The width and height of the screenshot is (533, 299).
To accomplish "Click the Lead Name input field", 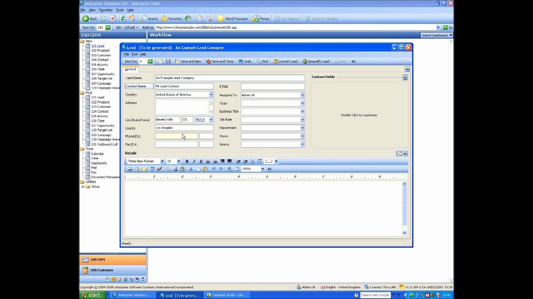I will click(229, 78).
